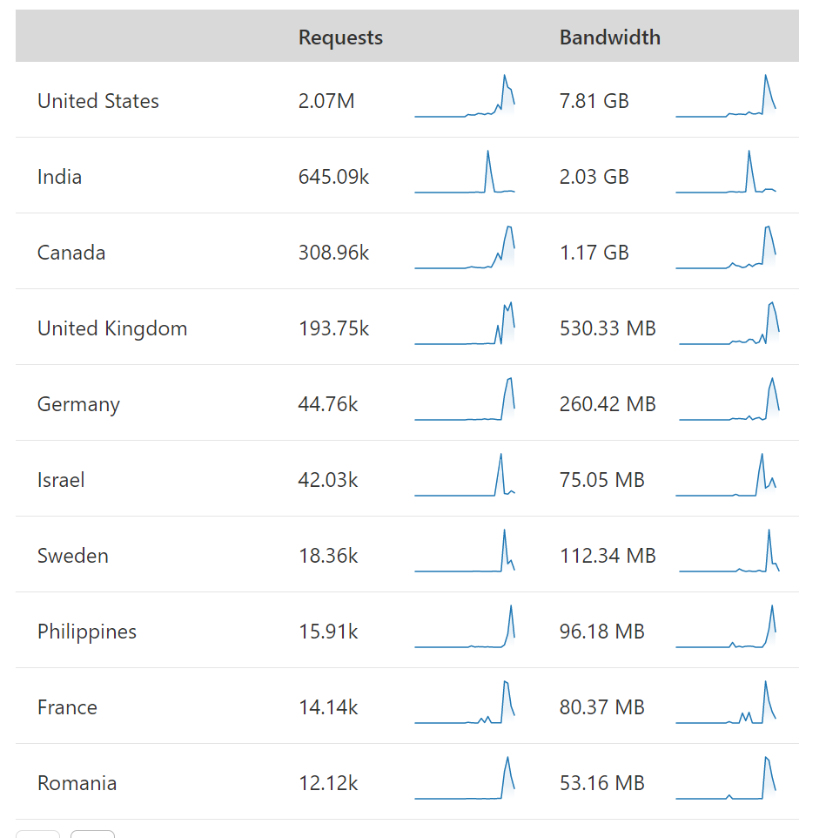Open France requests sparkline chart
Image resolution: width=826 pixels, height=838 pixels.
coord(465,703)
